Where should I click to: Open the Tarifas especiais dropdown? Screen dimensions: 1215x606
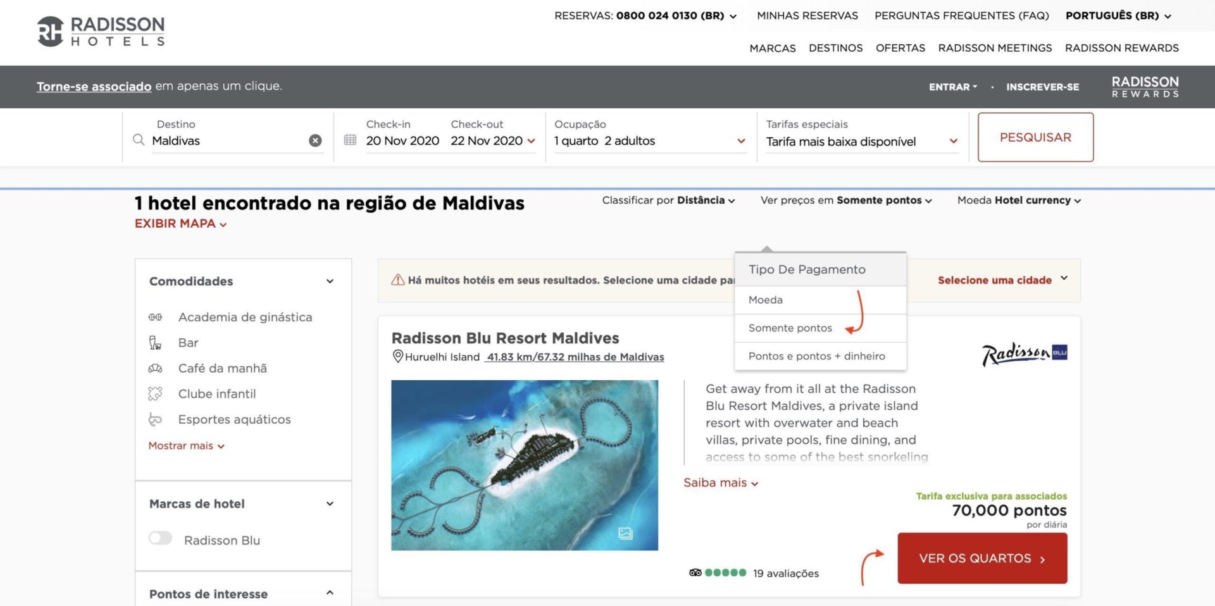tap(862, 141)
